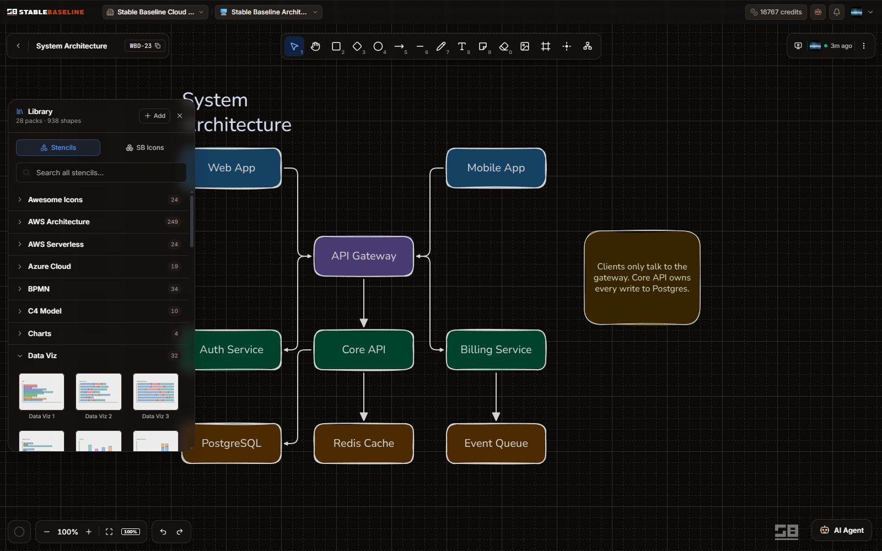Select the Diamond shape tool
The width and height of the screenshot is (882, 551).
pyautogui.click(x=357, y=46)
